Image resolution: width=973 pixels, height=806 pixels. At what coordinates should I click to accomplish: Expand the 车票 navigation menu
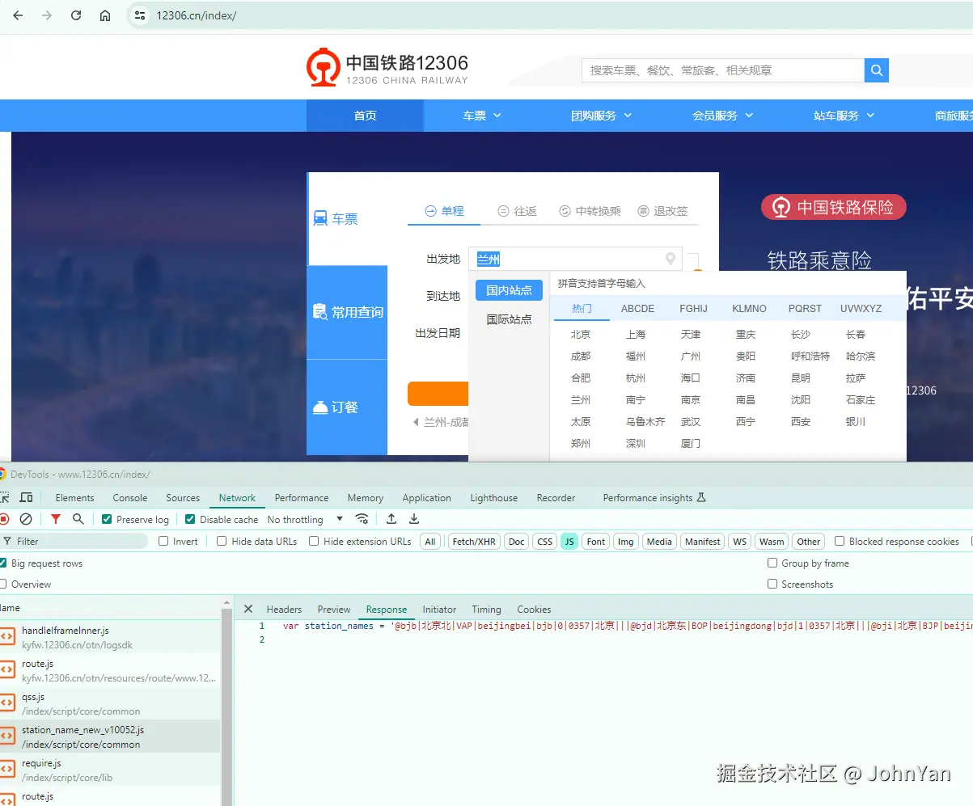[482, 116]
